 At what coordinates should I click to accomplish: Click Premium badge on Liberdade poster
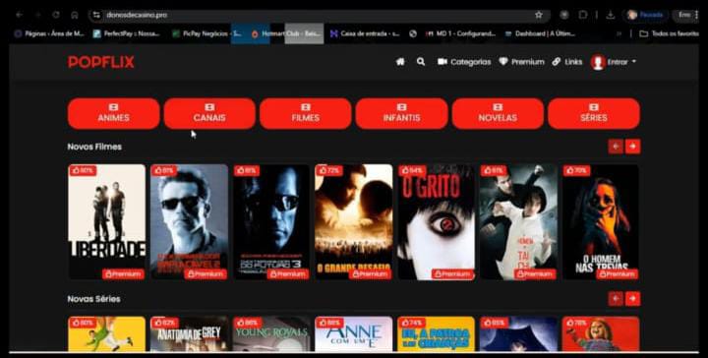point(123,274)
